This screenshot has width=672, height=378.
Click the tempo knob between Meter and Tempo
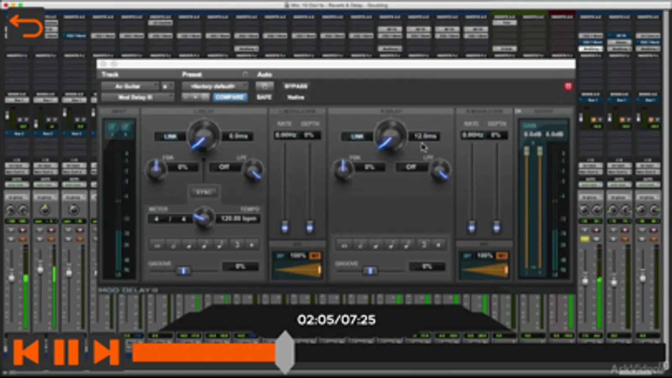[x=204, y=217]
